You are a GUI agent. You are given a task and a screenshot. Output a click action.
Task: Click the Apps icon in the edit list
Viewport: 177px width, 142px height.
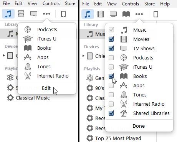click(x=124, y=85)
